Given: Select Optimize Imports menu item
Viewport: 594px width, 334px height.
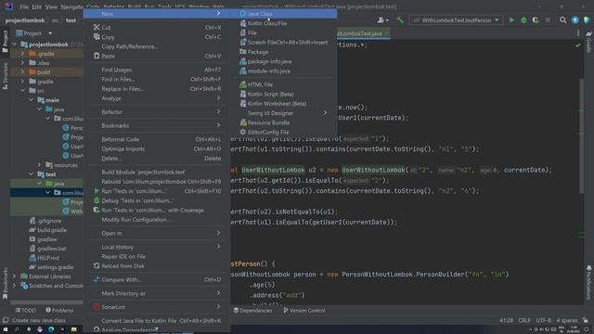Looking at the screenshot, I should tap(157, 148).
